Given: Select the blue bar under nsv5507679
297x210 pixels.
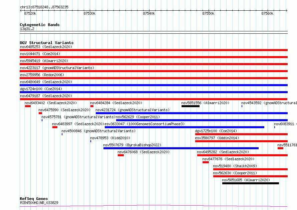Looking at the screenshot, I should 181,148.
